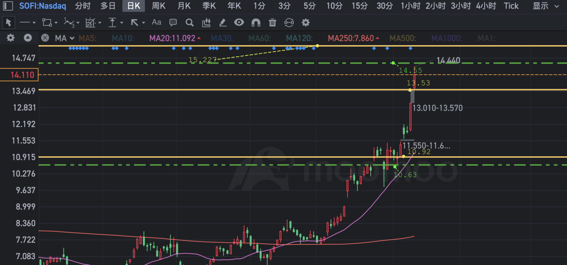Collapse indicator bar with up-arrow circle

click(28, 38)
